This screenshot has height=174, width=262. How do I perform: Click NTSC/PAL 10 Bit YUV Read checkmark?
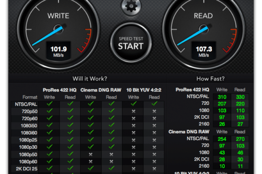(155, 104)
